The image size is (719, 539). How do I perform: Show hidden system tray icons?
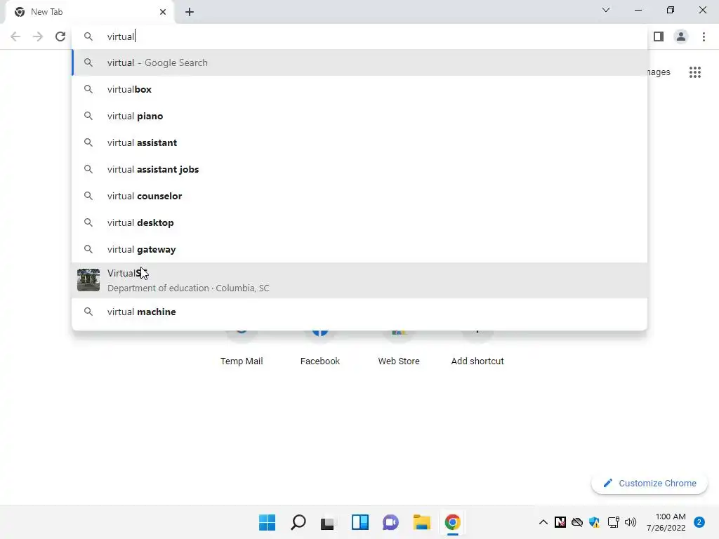(x=543, y=522)
